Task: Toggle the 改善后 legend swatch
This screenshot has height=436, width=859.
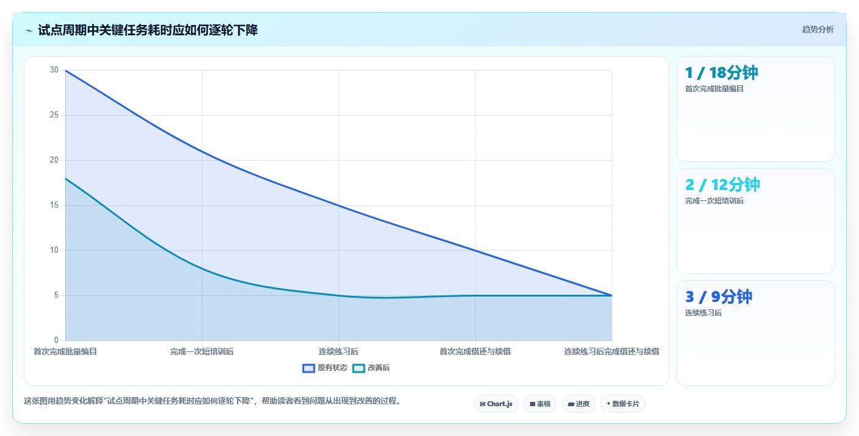Action: 359,368
